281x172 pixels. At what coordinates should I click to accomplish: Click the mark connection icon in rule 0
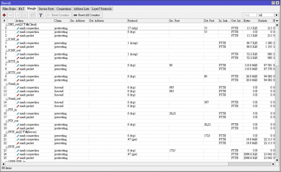click(18, 29)
